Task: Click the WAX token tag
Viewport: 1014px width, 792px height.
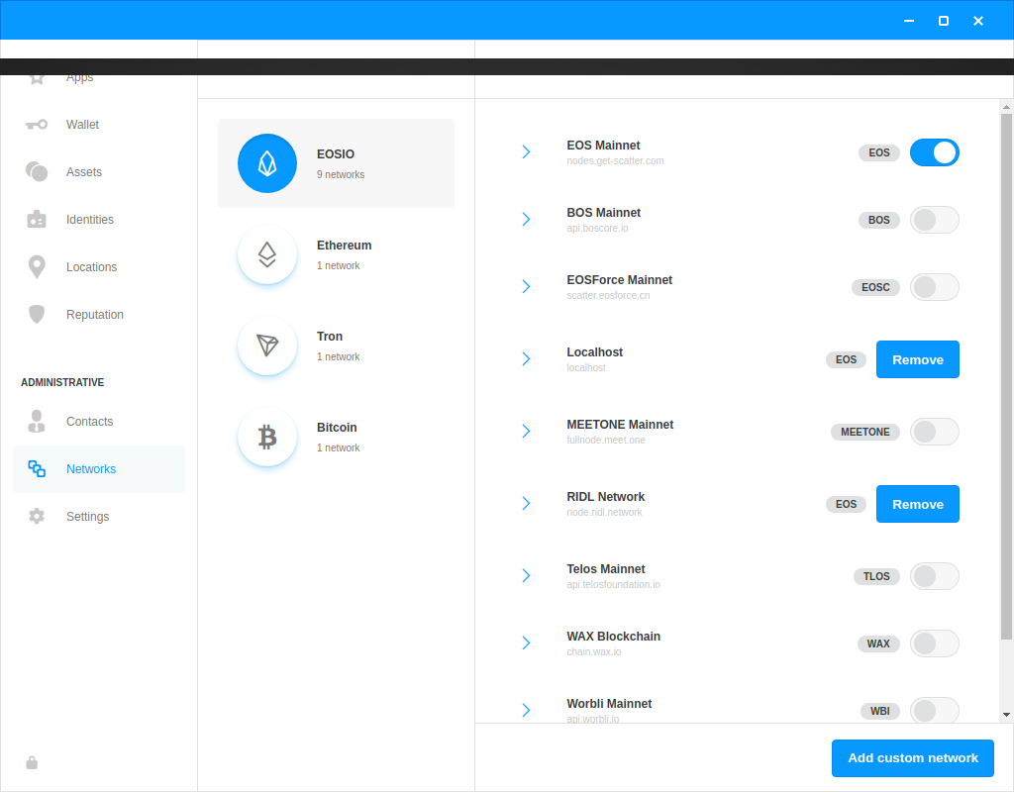Action: coord(878,643)
